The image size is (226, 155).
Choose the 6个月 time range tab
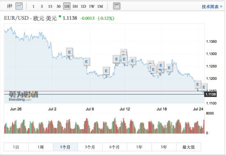coord(115,147)
